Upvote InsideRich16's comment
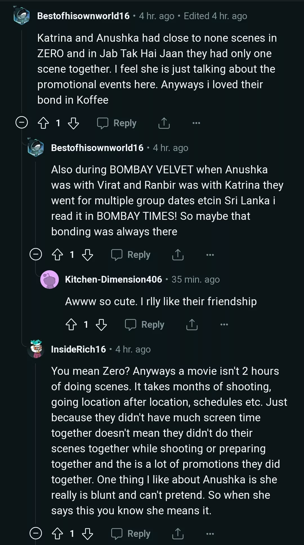This screenshot has height=545, width=304. point(57,534)
